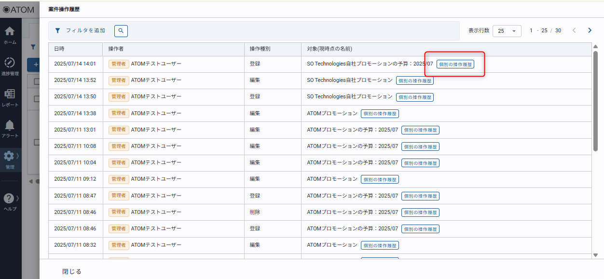Image resolution: width=604 pixels, height=279 pixels.
Task: Sort by the 日時 column header
Action: click(x=59, y=49)
